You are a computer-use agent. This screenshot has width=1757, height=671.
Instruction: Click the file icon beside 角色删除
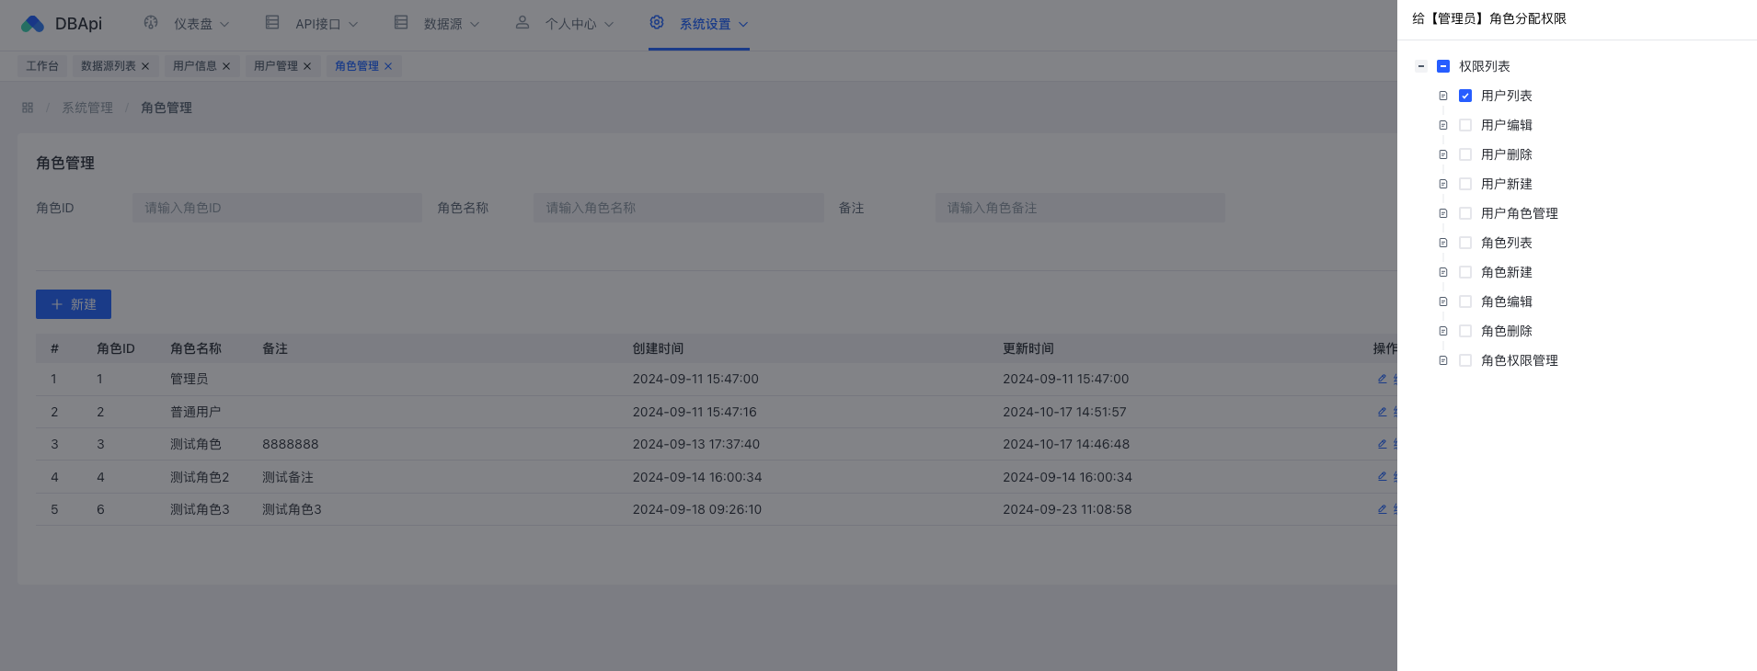(x=1443, y=331)
